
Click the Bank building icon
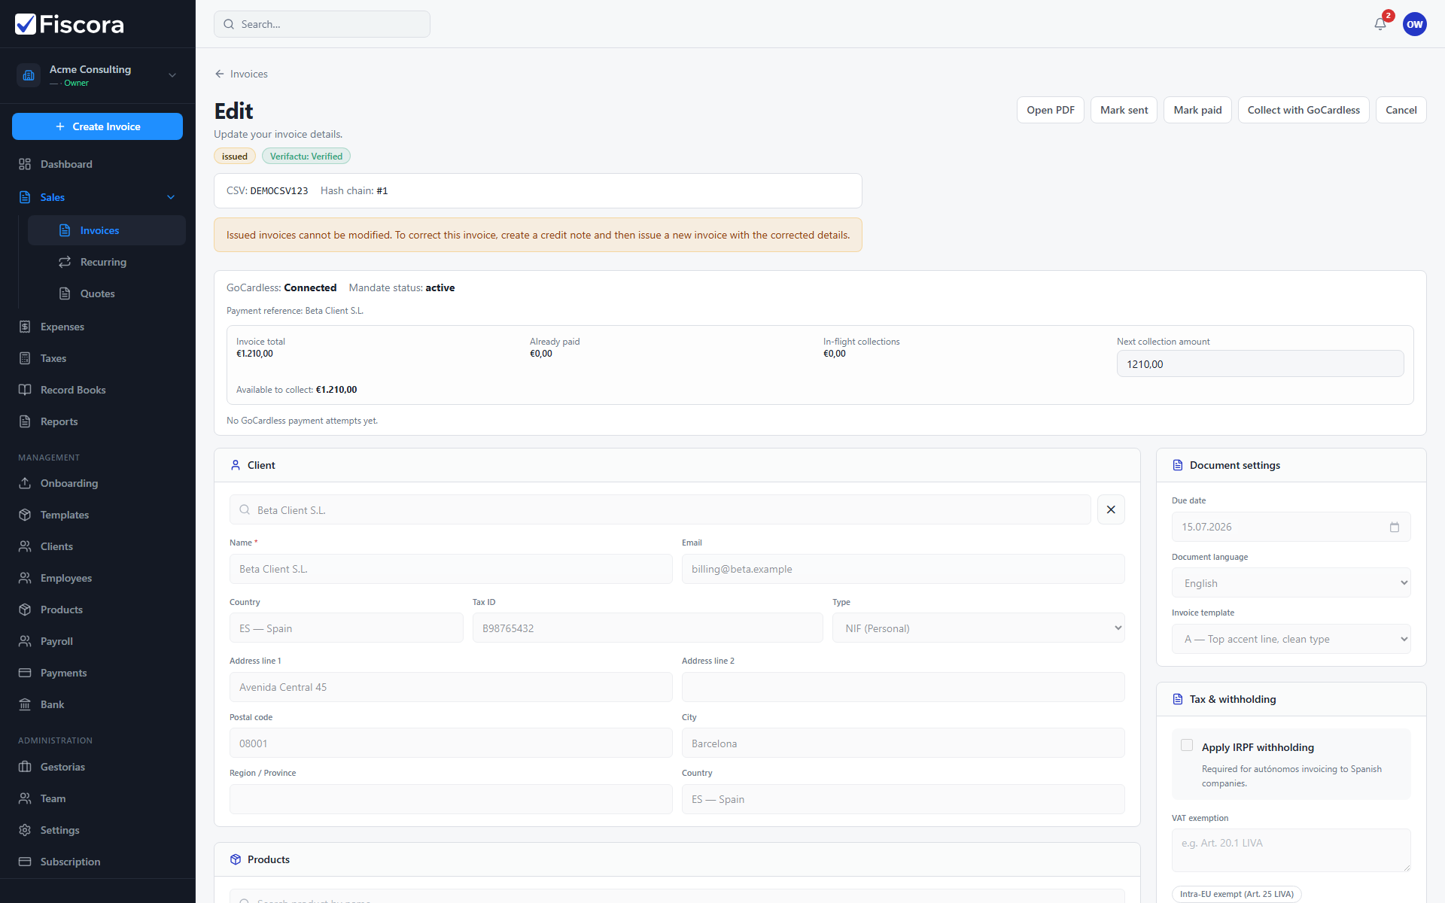25,704
